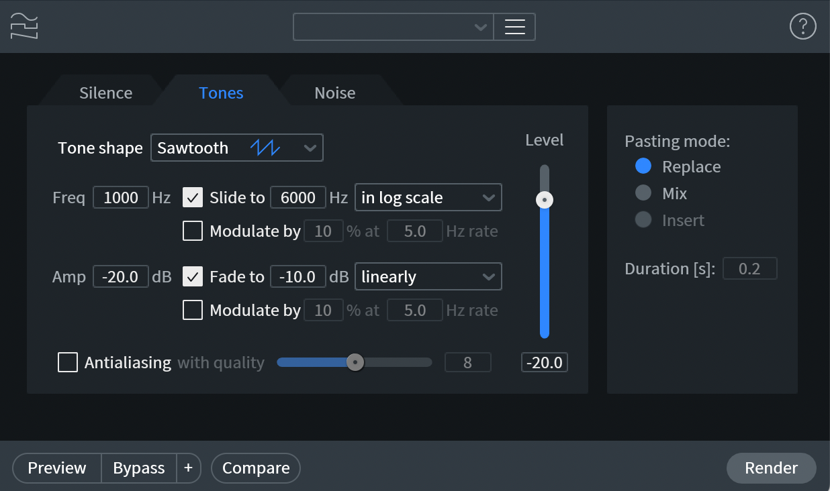This screenshot has height=491, width=830.
Task: Enable the Antialiasing checkbox
Action: pyautogui.click(x=68, y=363)
